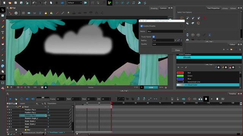
Task: Open the Quality dropdown set to Low
Action: (167, 44)
